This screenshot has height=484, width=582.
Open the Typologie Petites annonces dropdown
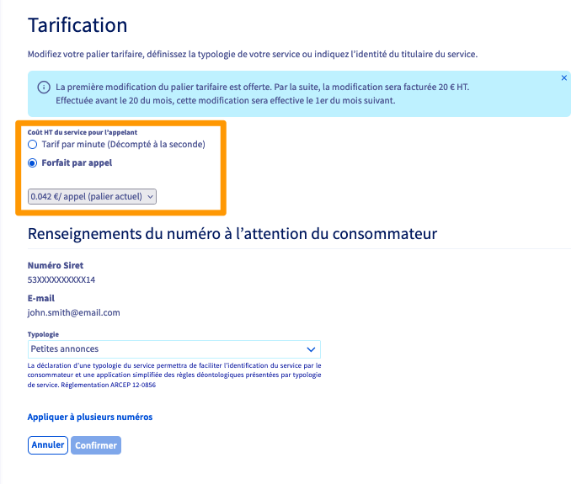pos(174,348)
